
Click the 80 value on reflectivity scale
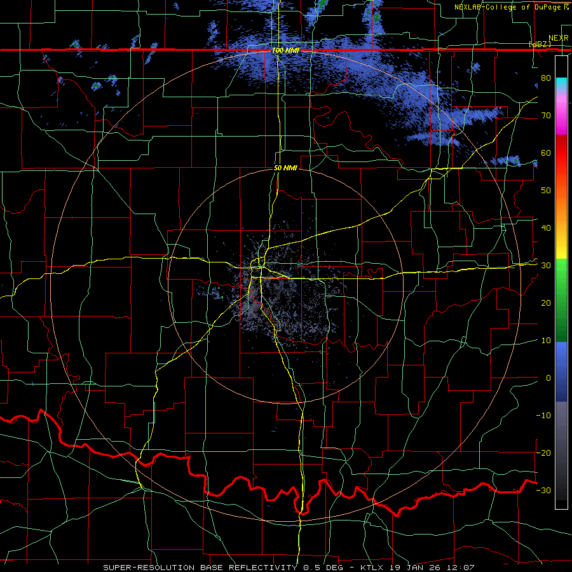pos(546,78)
